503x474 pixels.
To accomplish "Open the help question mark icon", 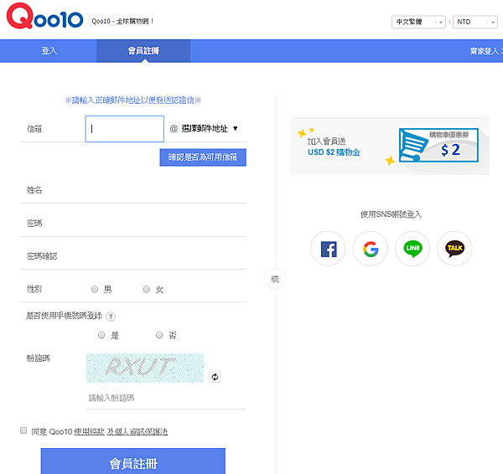I will click(x=111, y=317).
